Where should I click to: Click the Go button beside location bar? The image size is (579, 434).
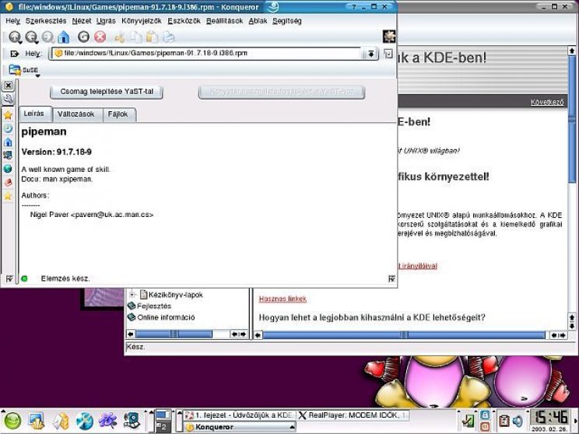[x=388, y=54]
